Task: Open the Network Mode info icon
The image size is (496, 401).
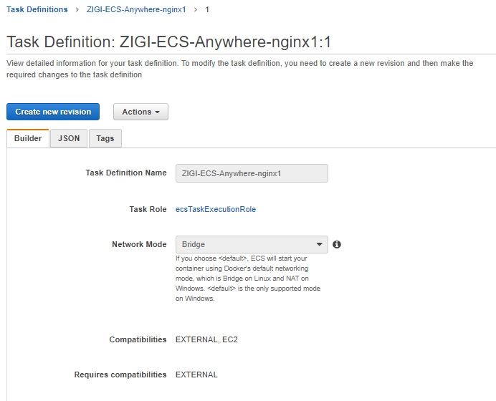Action: [337, 244]
